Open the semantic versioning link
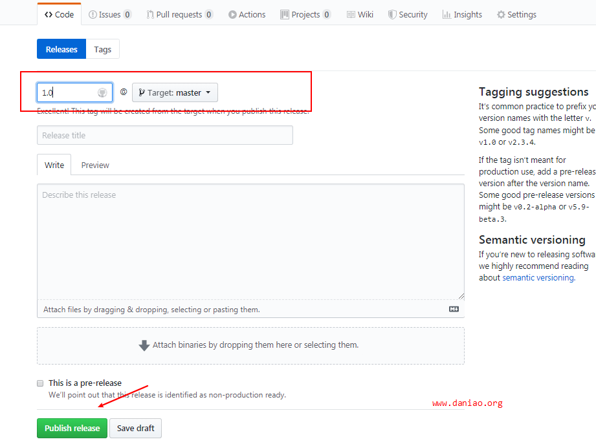This screenshot has height=446, width=596. [x=538, y=278]
